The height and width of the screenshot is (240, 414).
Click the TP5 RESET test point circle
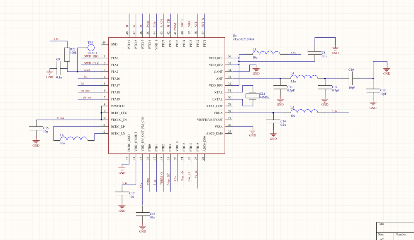pyautogui.click(x=90, y=47)
